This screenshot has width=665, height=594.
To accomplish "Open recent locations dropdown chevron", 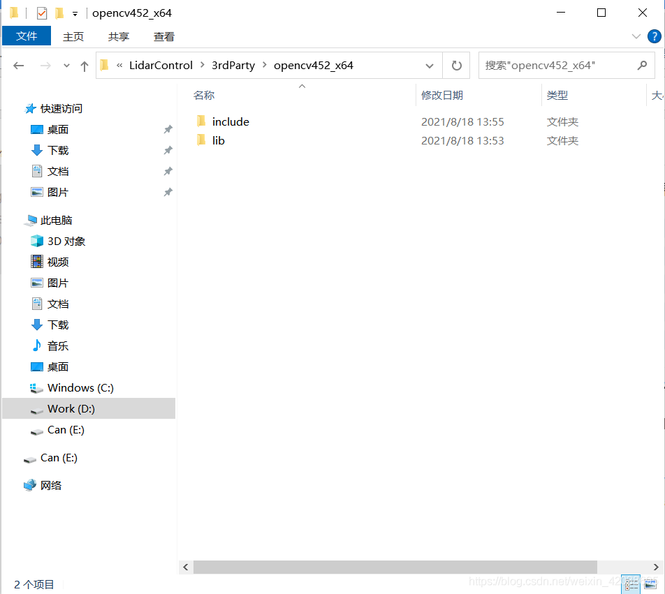I will (66, 66).
